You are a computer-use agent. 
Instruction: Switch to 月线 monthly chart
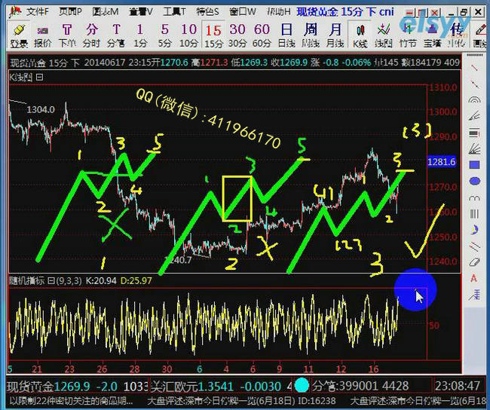[335, 36]
